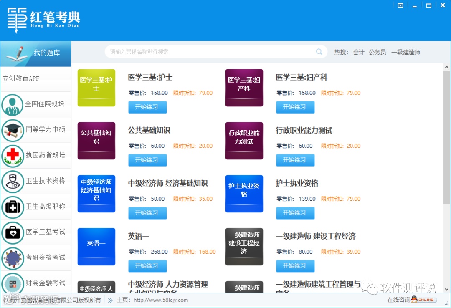The height and width of the screenshot is (308, 451).
Task: Open the yellow-green 医学三基:护士 course tile
Action: (96, 88)
